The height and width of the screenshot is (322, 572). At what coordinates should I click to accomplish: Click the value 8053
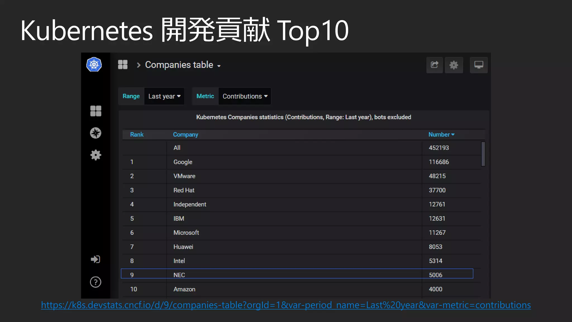[x=435, y=247]
